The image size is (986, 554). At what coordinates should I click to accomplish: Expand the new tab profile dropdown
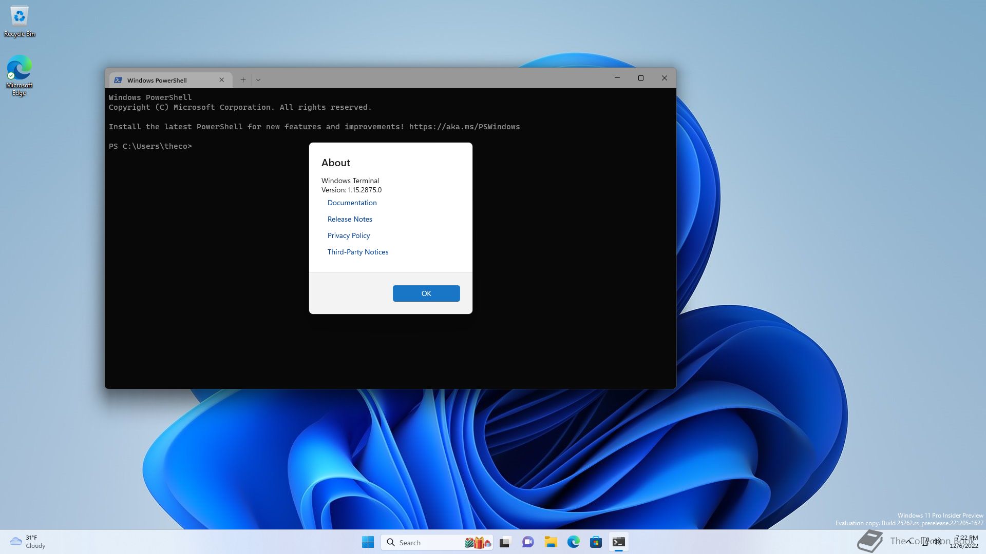coord(258,80)
